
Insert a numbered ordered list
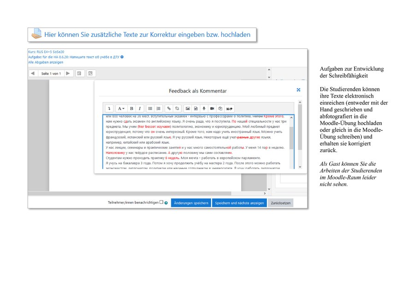click(158, 109)
